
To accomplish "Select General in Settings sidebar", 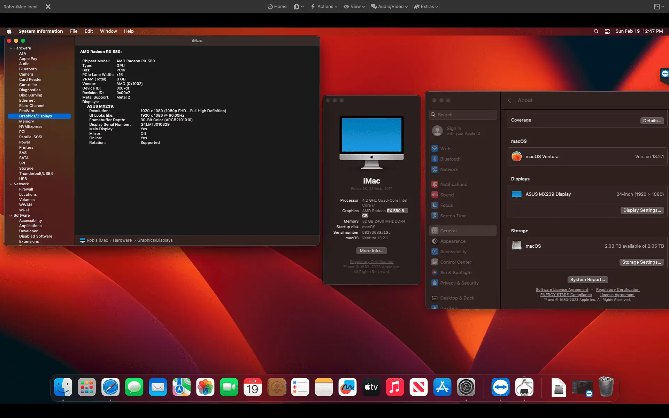I will tap(463, 231).
